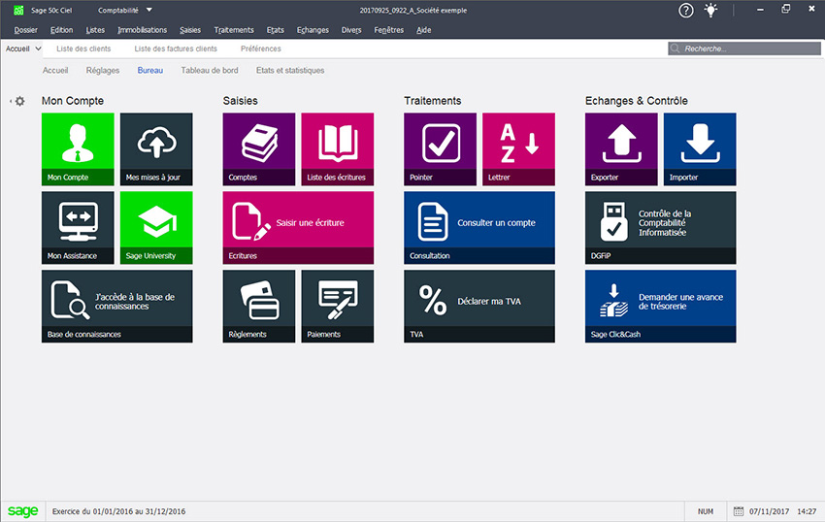Launch the Sage University tile
Viewport: 825px width, 522px height.
(x=155, y=227)
